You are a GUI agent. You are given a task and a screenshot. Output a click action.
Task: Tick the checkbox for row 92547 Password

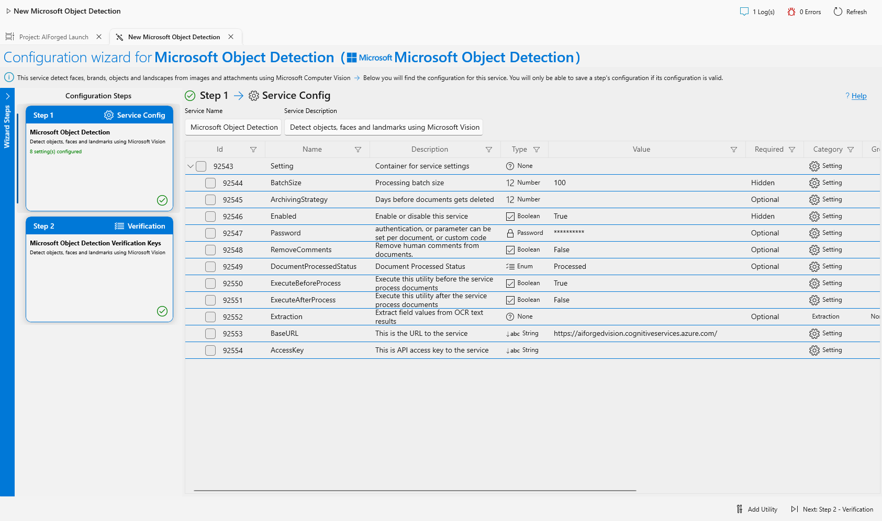pos(210,233)
